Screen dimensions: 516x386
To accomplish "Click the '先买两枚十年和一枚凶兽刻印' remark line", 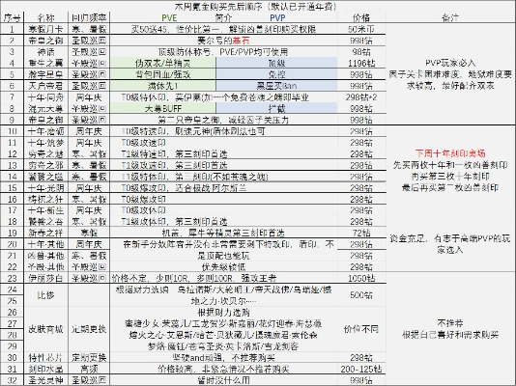I will click(450, 165).
